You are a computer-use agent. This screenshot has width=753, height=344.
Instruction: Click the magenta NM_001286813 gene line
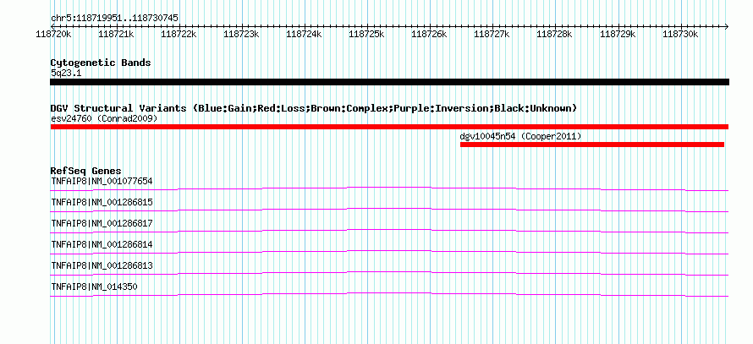389,271
